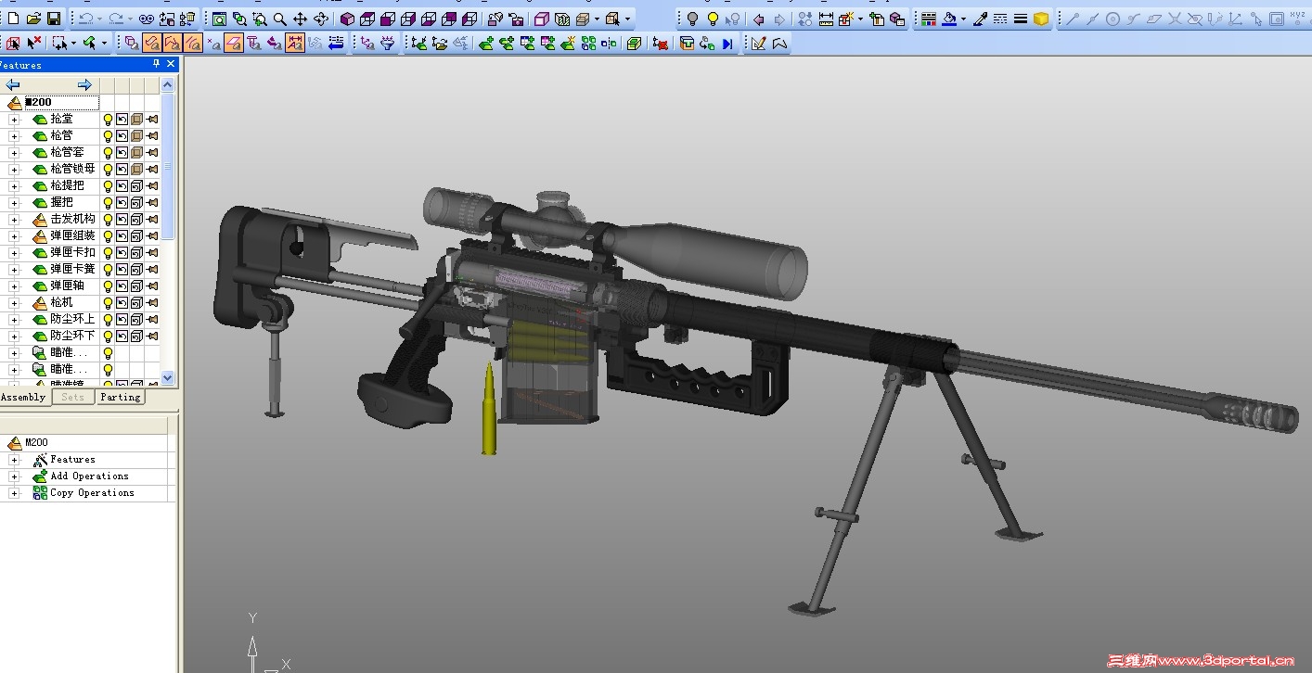Expand the 抢堂 tree node

pos(14,120)
